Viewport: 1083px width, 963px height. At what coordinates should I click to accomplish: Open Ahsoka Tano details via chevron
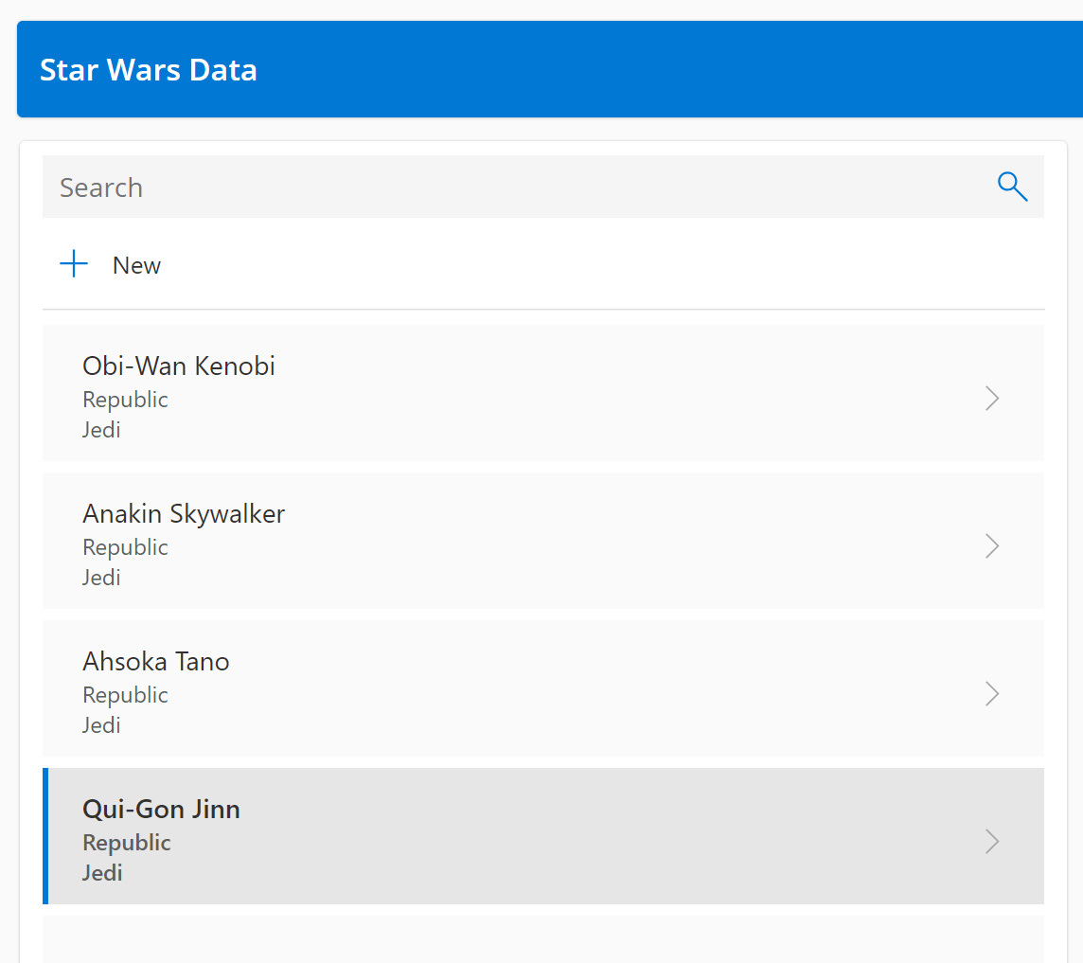(x=992, y=694)
